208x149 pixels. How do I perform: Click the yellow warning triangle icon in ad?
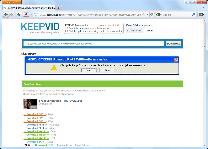pyautogui.click(x=54, y=68)
